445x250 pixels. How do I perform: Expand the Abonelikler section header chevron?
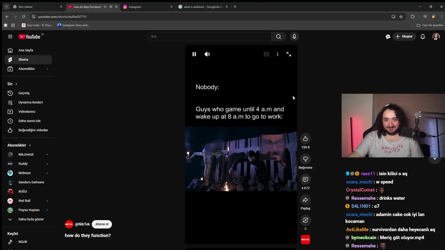[x=30, y=145]
